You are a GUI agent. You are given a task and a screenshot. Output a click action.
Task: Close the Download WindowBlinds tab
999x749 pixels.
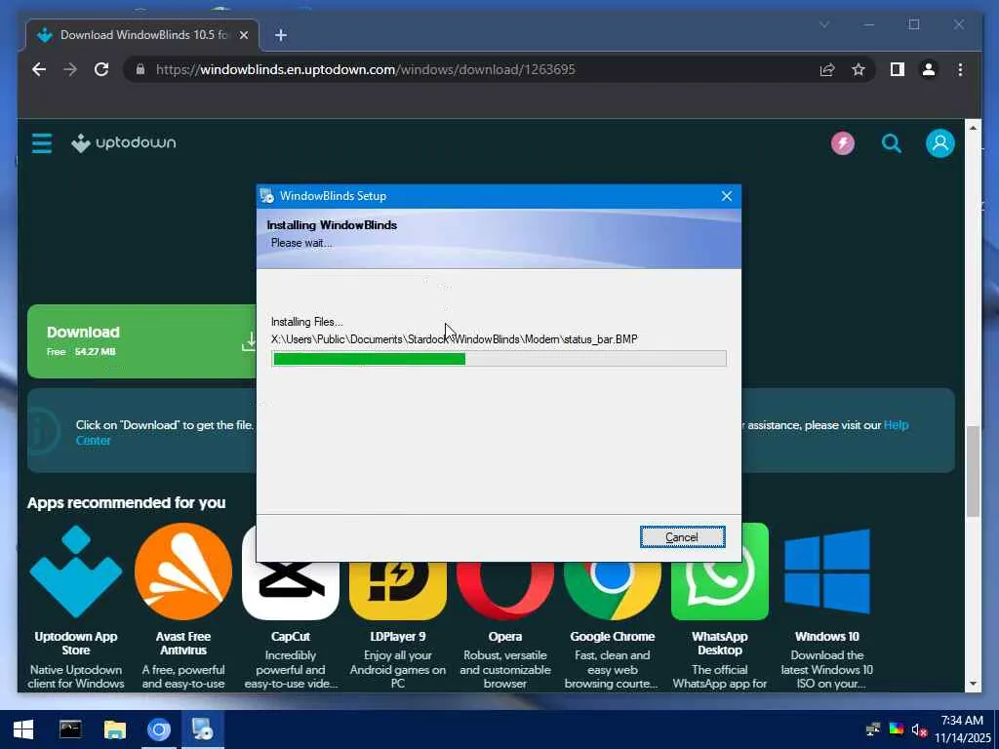tap(243, 35)
